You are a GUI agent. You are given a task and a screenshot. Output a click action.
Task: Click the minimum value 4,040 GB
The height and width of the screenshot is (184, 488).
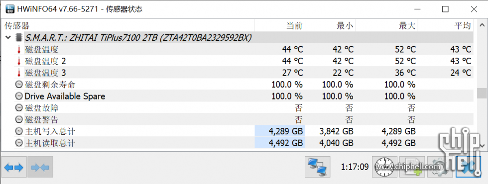336,143
